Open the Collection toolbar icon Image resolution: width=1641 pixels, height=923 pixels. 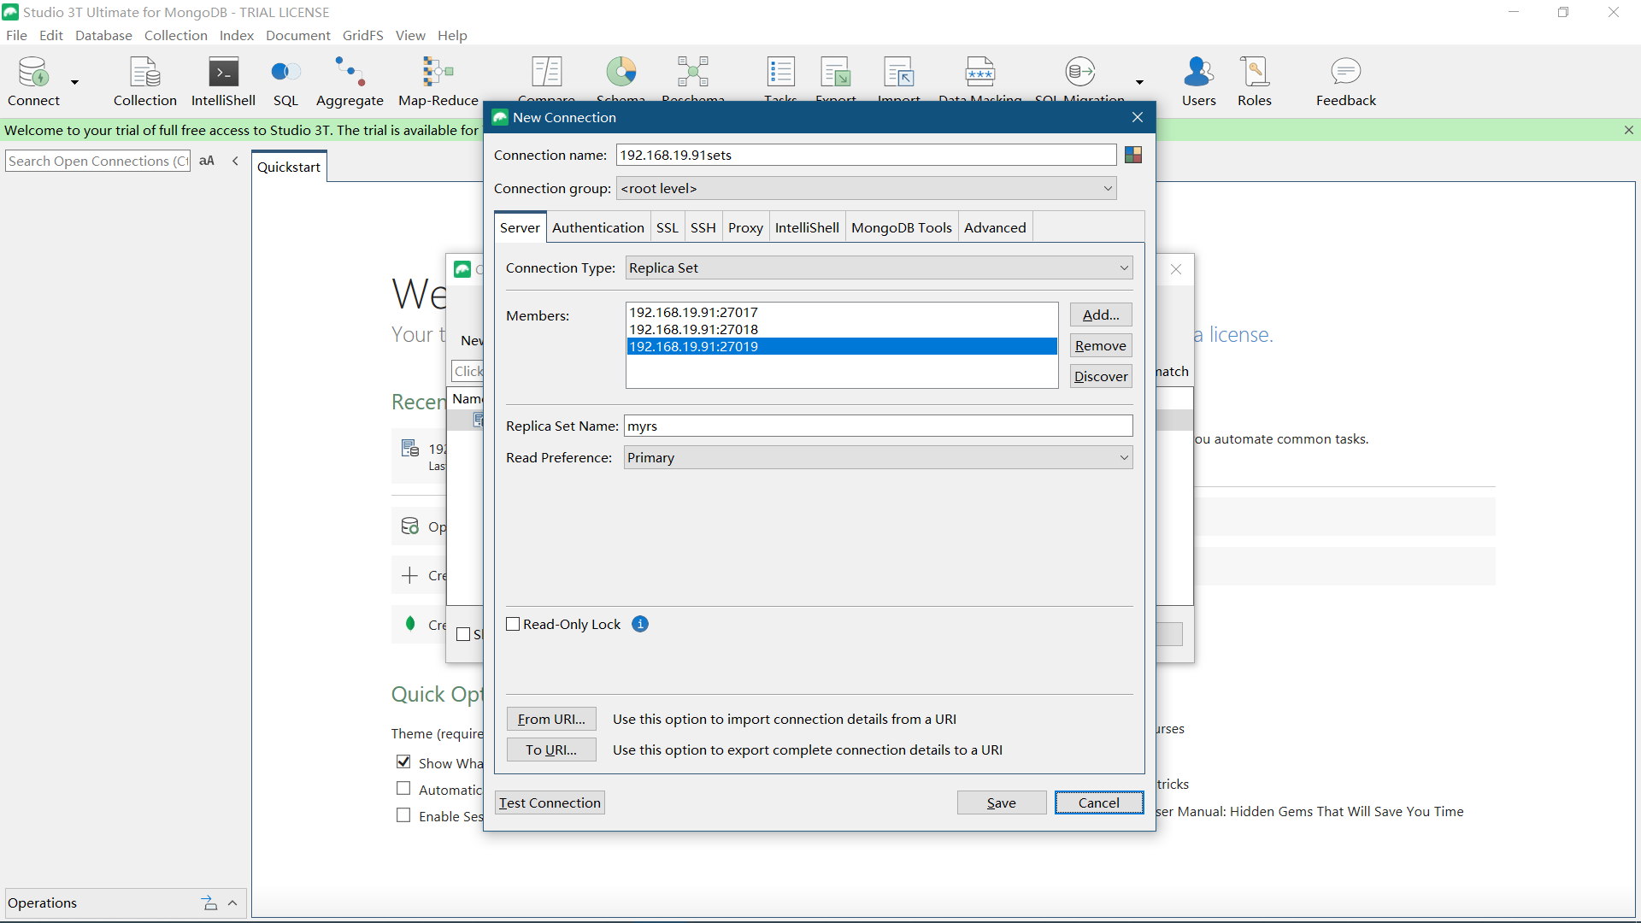pyautogui.click(x=144, y=81)
